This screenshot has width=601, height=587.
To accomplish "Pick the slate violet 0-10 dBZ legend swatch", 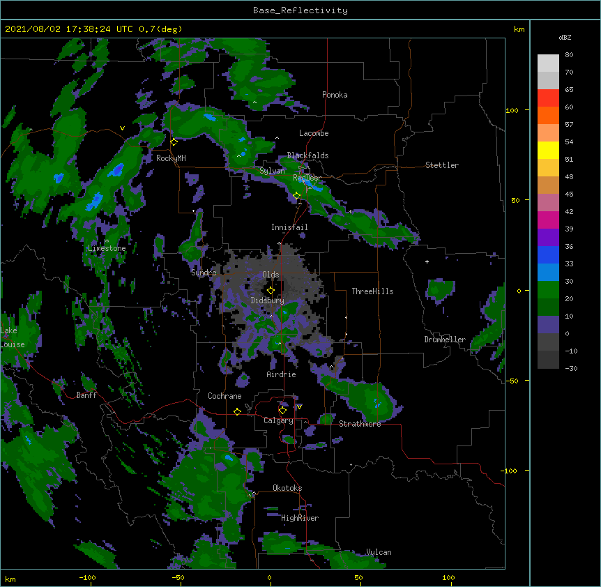I will click(548, 325).
